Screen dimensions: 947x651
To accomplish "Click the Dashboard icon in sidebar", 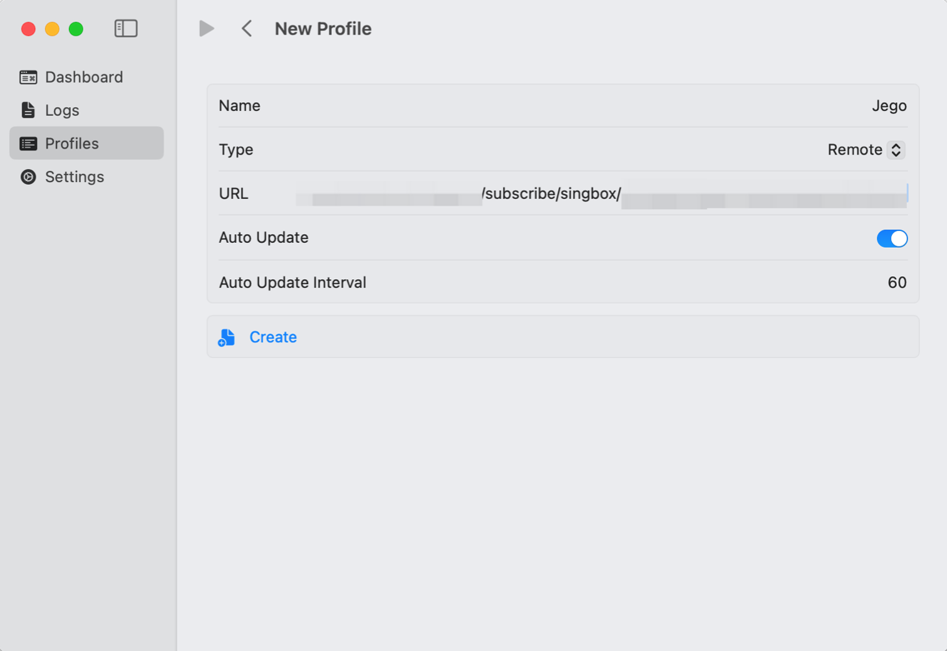I will point(28,77).
